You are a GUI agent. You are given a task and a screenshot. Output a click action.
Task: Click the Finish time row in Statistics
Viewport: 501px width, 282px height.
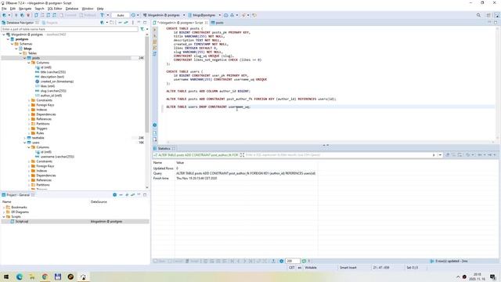point(235,179)
